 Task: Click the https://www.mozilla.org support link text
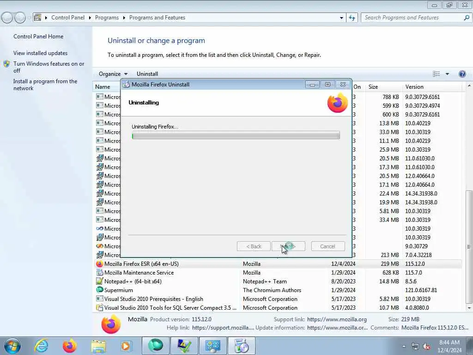point(337,319)
